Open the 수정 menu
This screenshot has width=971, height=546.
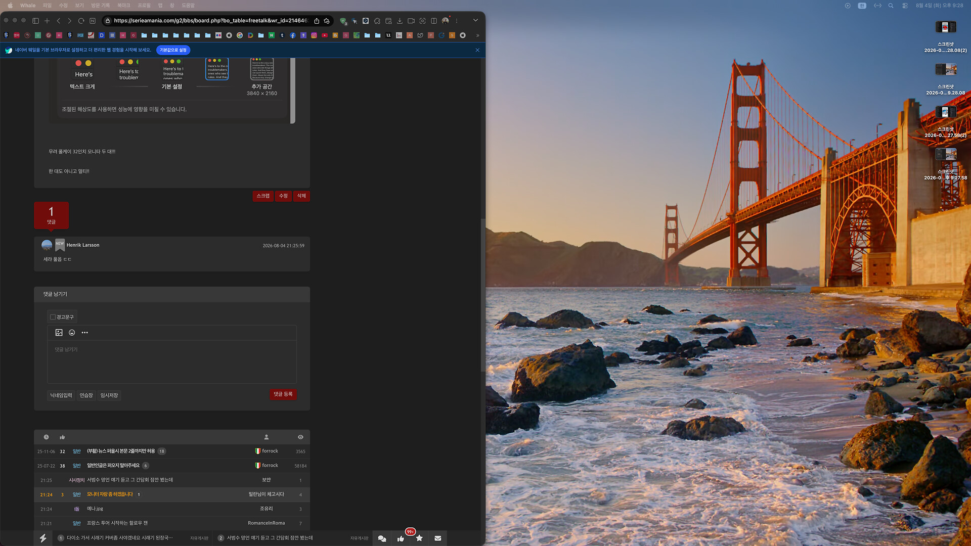click(x=63, y=6)
